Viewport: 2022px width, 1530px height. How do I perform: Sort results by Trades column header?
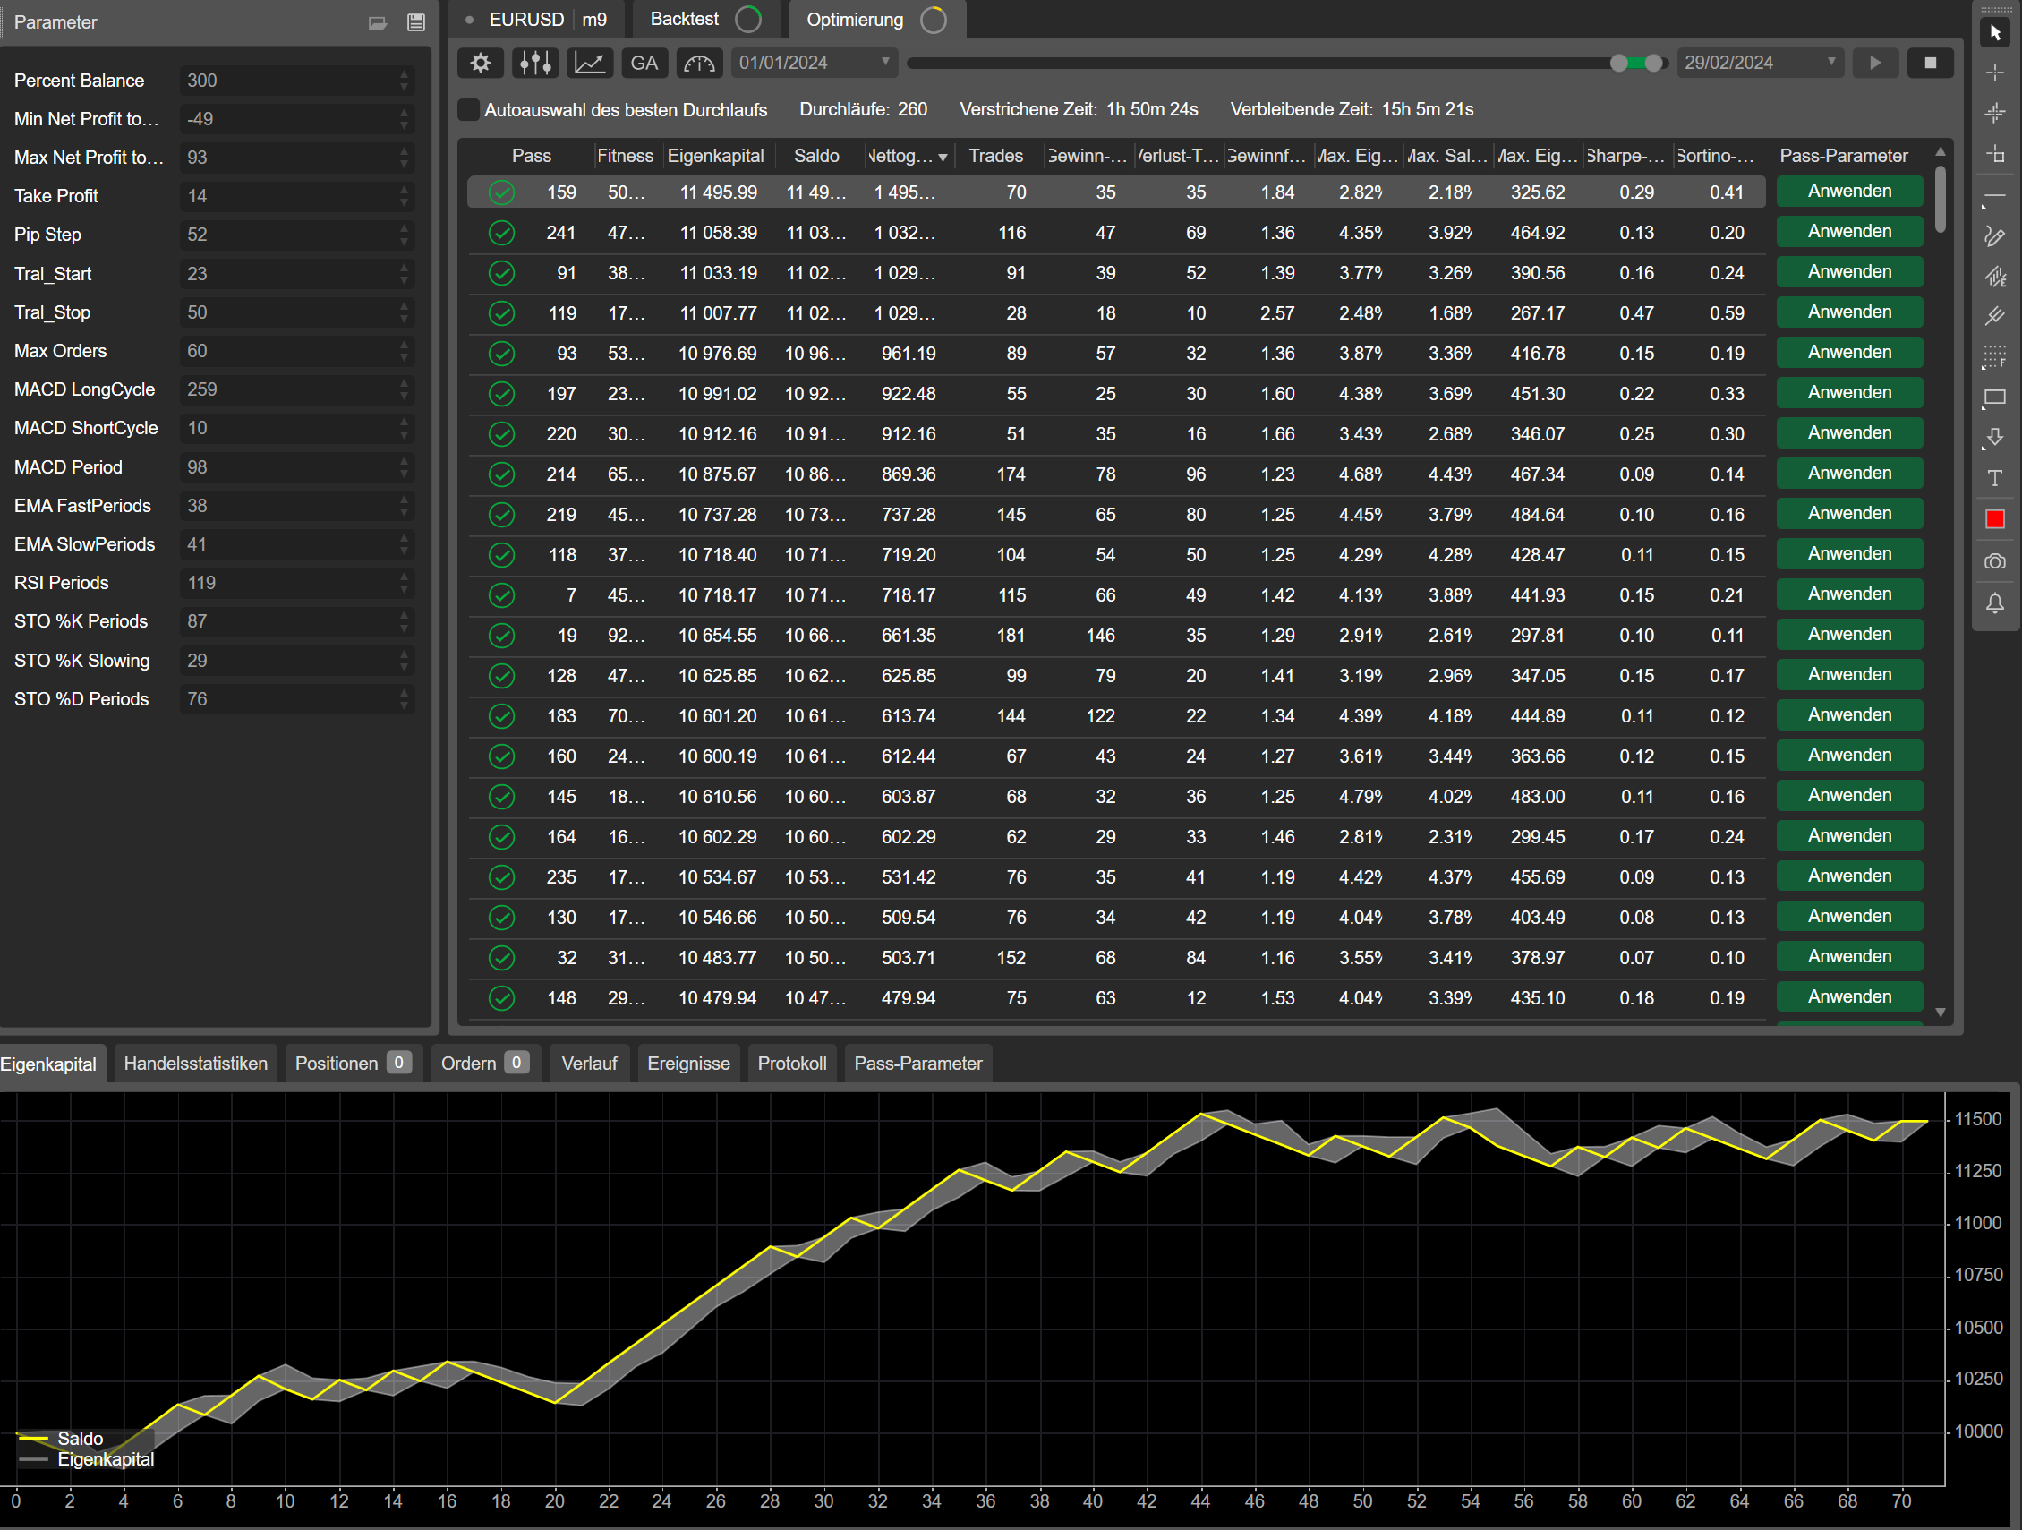tap(995, 156)
